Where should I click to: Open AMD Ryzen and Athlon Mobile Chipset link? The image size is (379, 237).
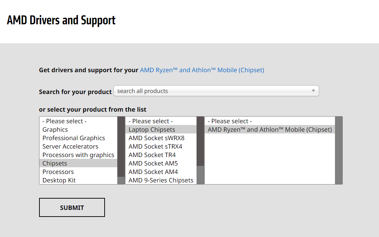tap(202, 70)
